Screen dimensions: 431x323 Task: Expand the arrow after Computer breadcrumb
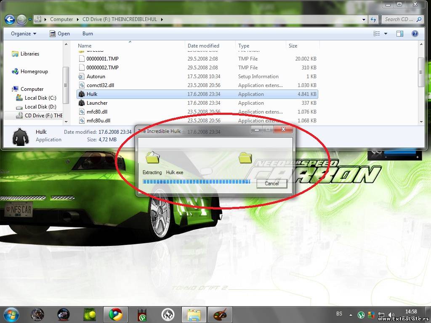point(77,19)
